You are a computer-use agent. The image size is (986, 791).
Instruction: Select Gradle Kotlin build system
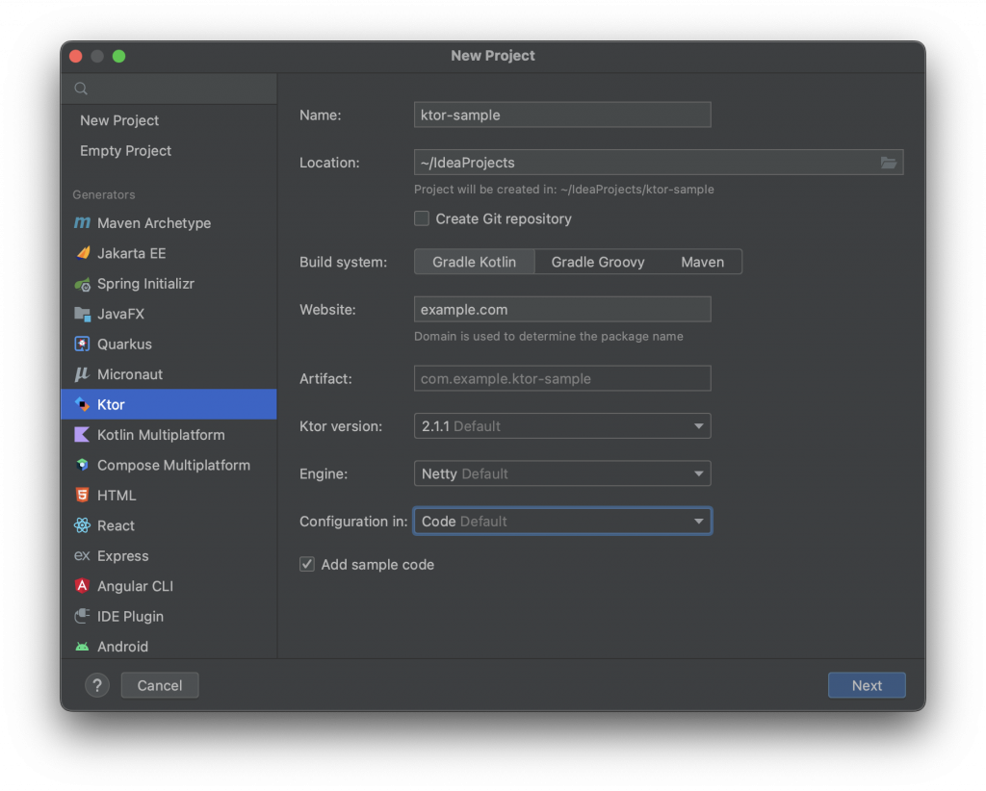(x=474, y=262)
